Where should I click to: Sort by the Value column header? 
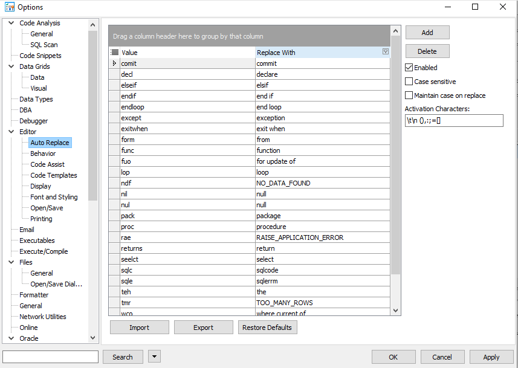point(187,52)
